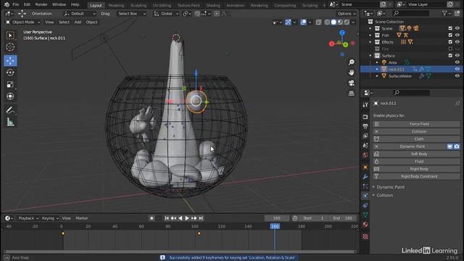Click the Blender logo icon

pos(7,4)
